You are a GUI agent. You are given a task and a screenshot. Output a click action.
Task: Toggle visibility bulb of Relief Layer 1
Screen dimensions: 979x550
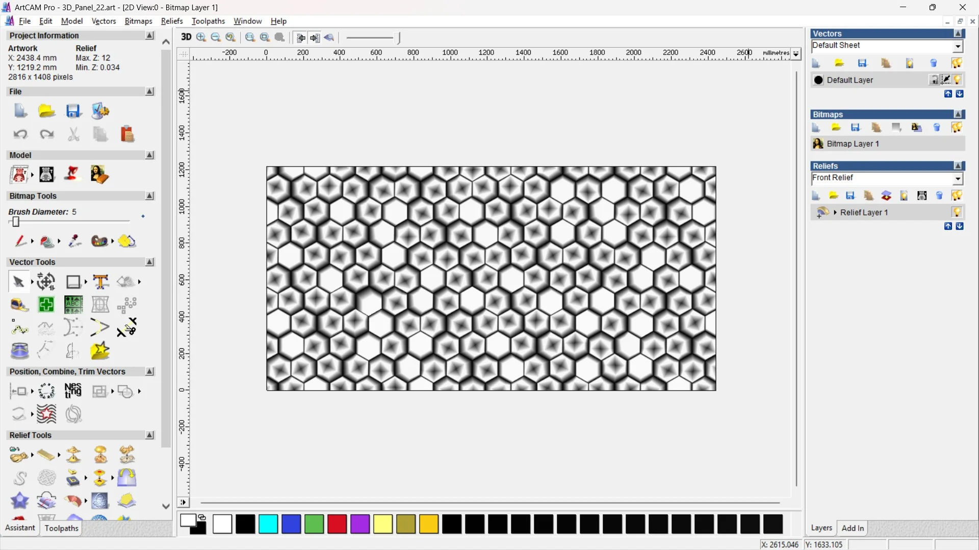pos(957,212)
